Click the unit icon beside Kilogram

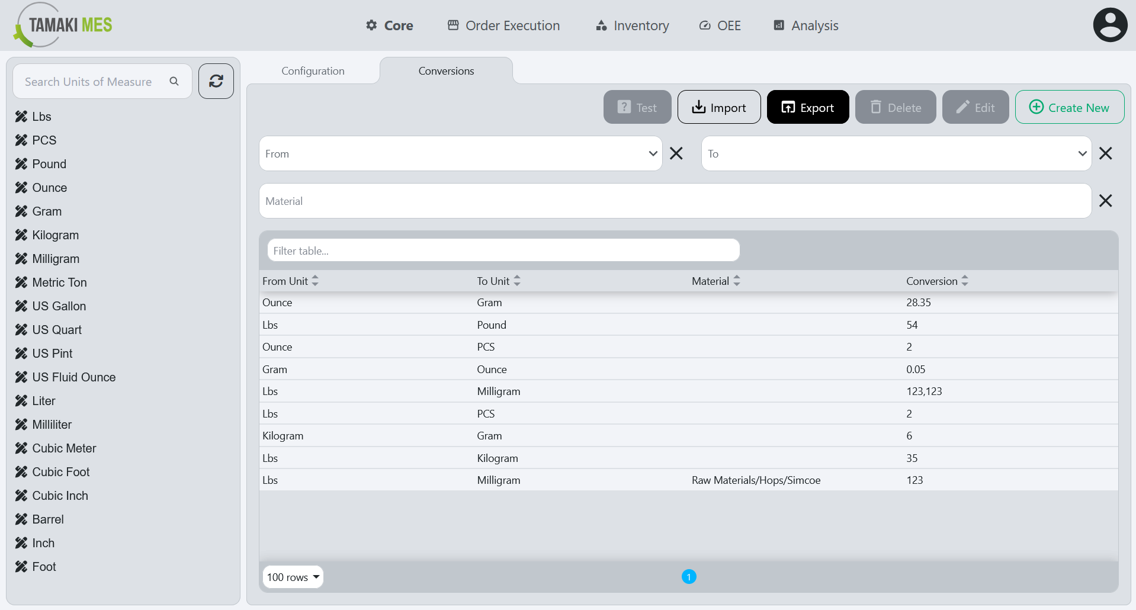[21, 235]
